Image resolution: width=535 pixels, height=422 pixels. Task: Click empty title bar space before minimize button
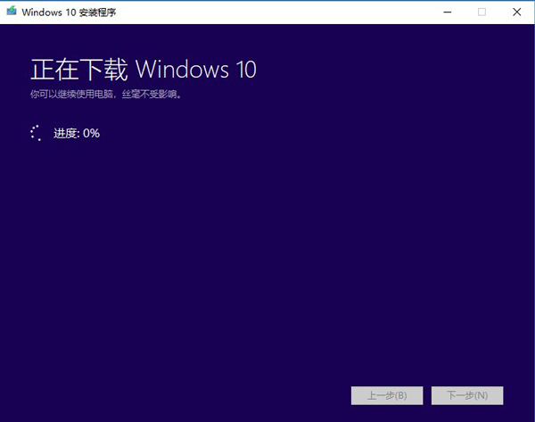coord(312,12)
